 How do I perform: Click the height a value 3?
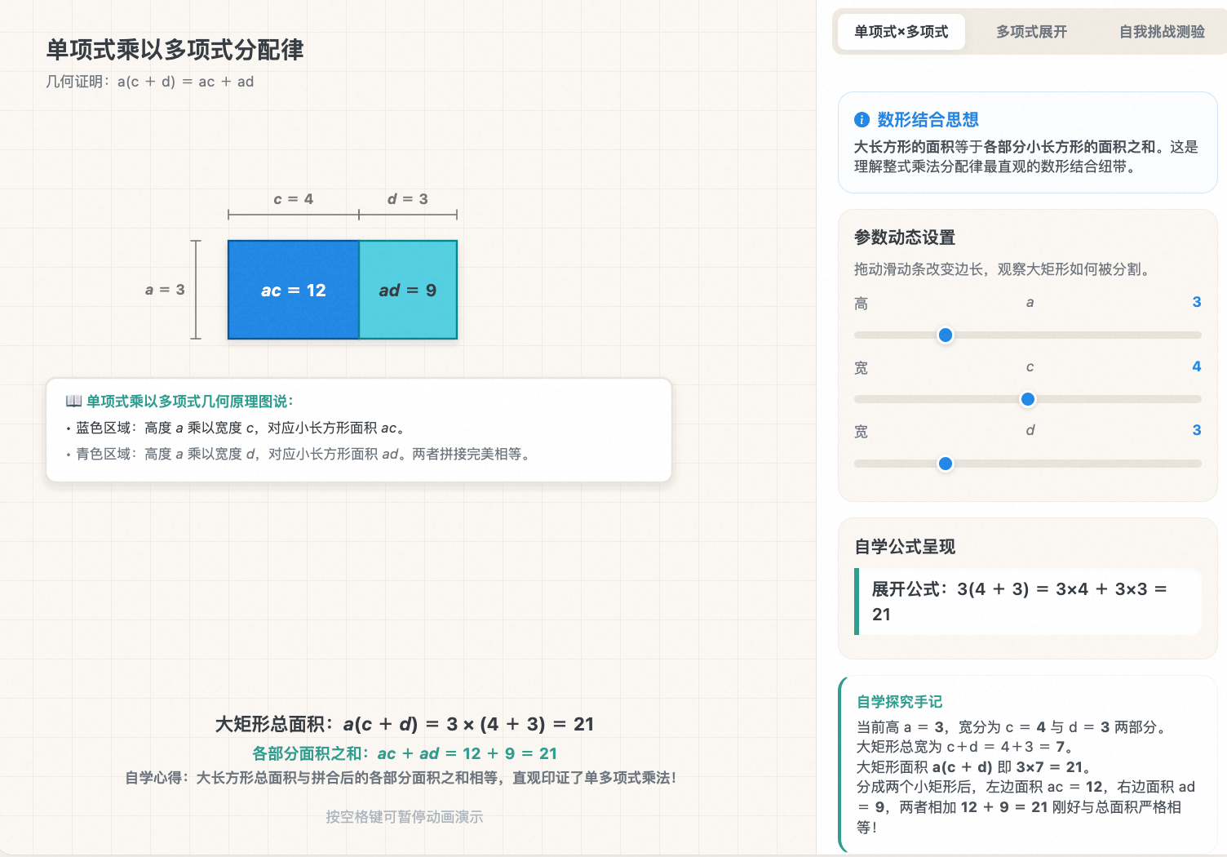pos(1196,302)
